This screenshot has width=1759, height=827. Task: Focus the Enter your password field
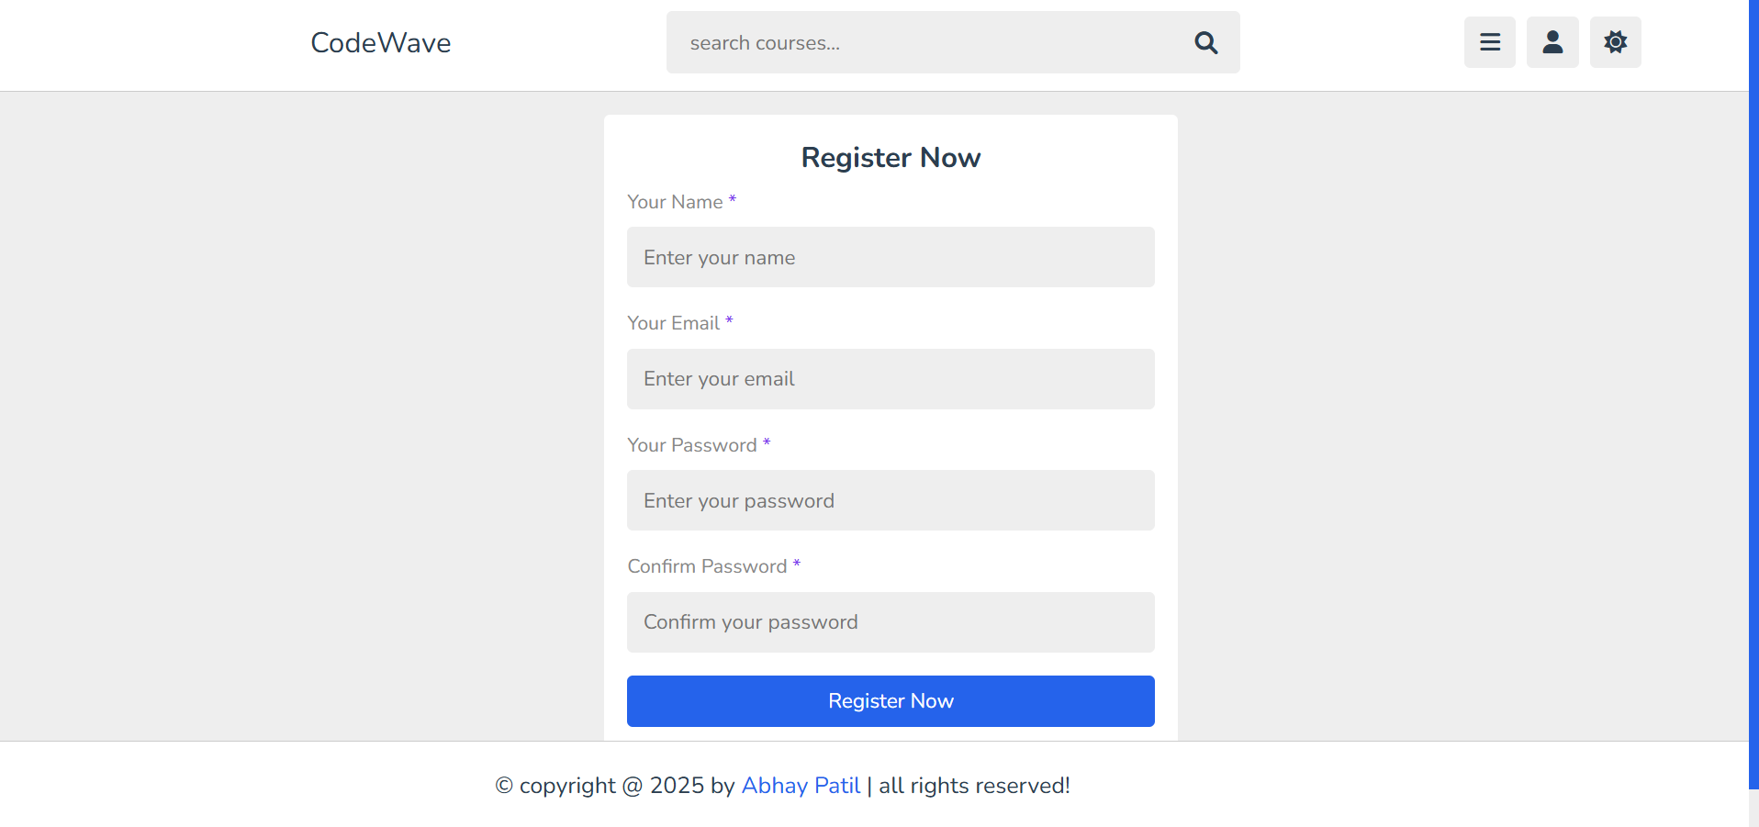[890, 501]
